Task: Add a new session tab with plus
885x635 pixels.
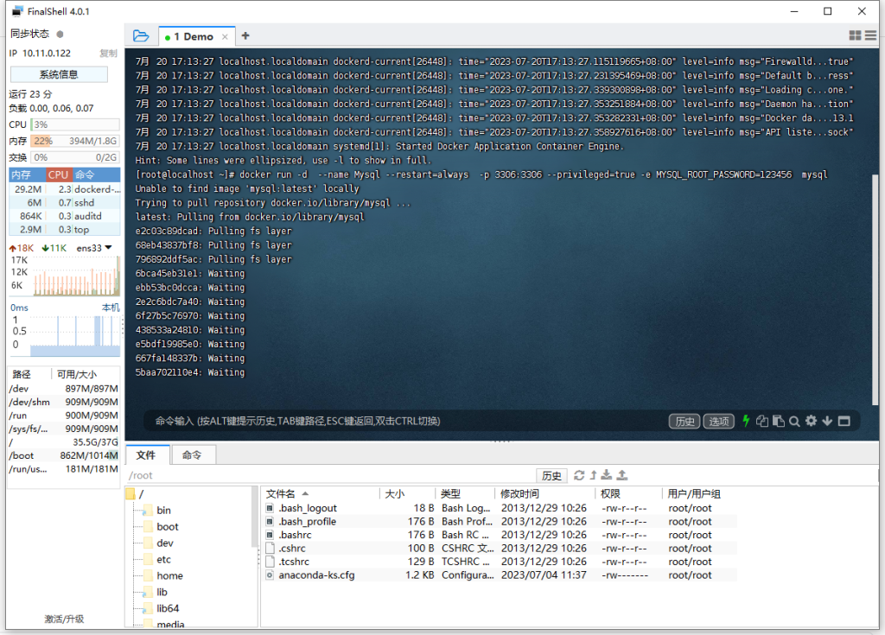Action: click(x=245, y=36)
